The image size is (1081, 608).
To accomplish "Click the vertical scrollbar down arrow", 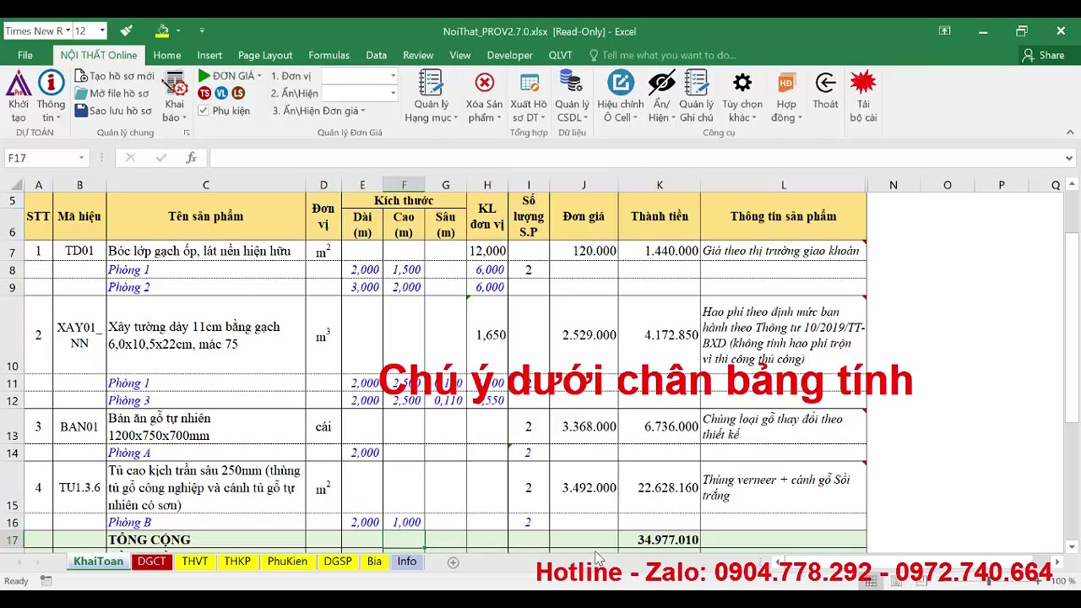I will coord(1073,547).
